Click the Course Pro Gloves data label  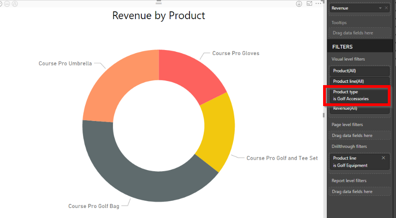click(x=236, y=53)
